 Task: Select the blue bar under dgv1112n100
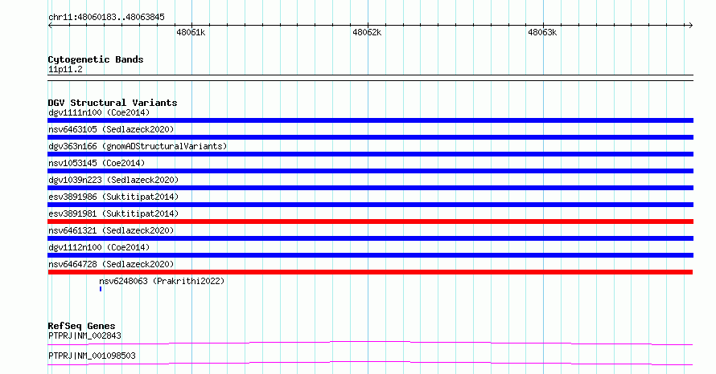[x=370, y=255]
